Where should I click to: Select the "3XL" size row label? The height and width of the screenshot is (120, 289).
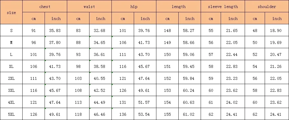[x=11, y=90]
